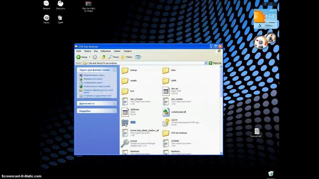Image resolution: width=319 pixels, height=179 pixels.
Task: Select the highlighted folder being renamed
Action: click(x=125, y=123)
